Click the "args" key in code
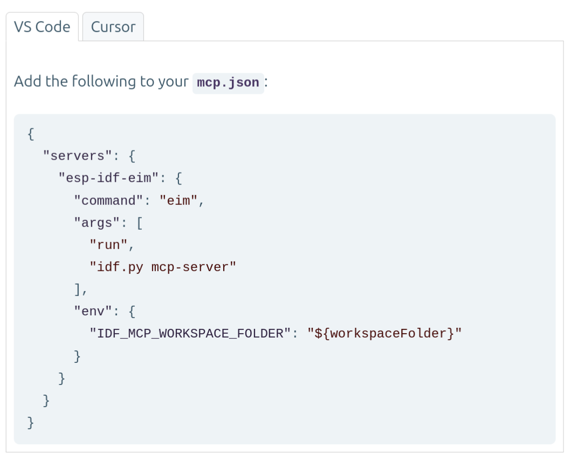577x468 pixels. pyautogui.click(x=97, y=223)
